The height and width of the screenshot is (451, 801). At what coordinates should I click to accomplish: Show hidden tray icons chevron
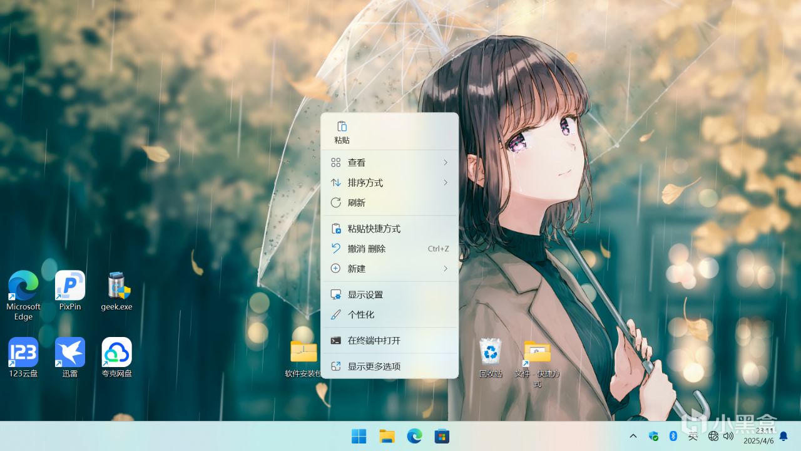pos(633,436)
